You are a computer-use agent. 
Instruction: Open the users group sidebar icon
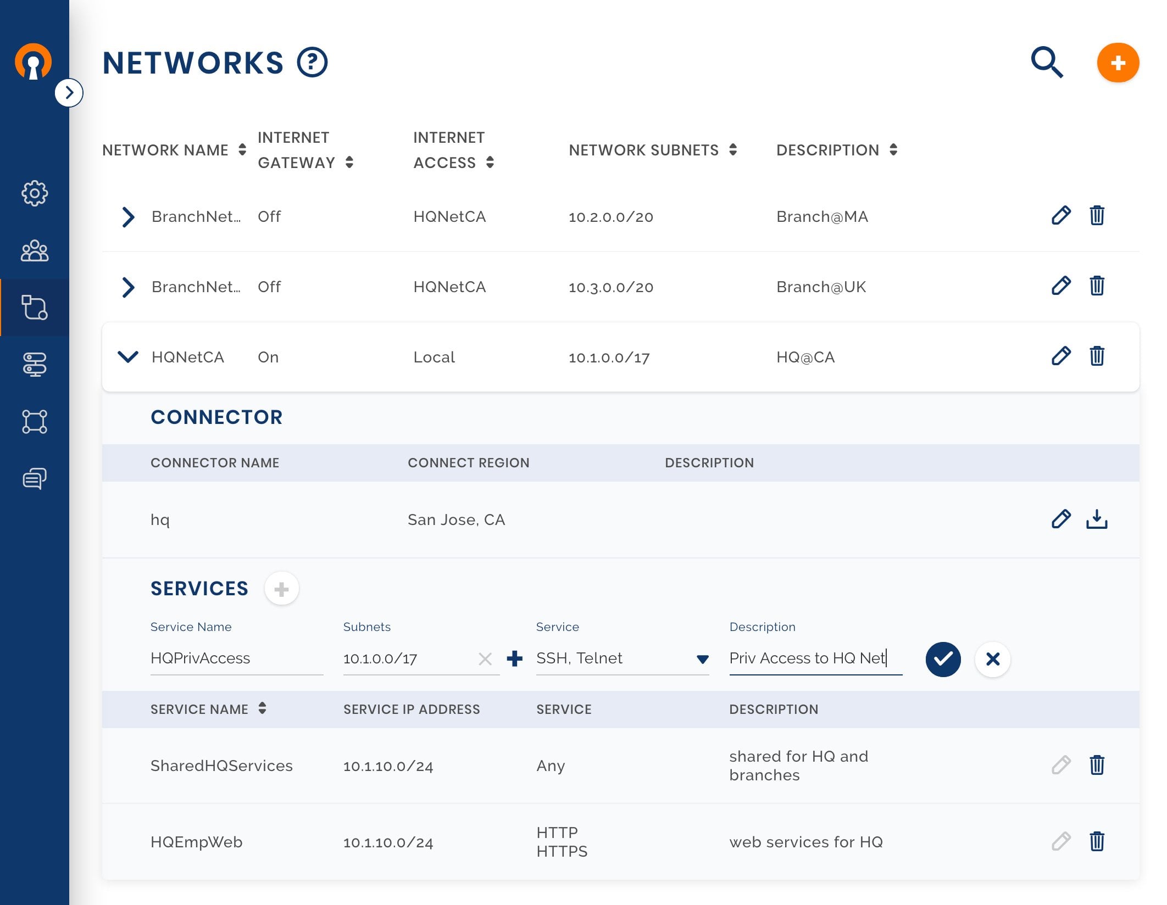point(35,251)
